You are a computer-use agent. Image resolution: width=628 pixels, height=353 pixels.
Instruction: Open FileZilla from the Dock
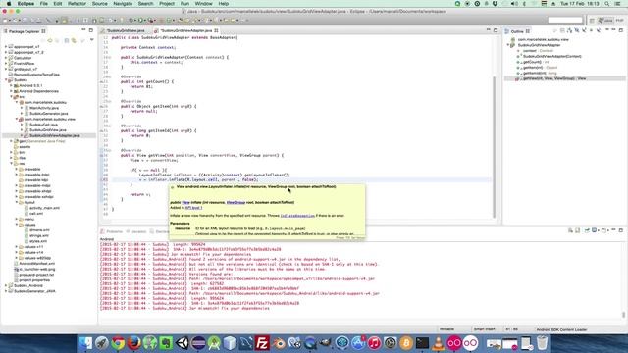click(x=262, y=343)
